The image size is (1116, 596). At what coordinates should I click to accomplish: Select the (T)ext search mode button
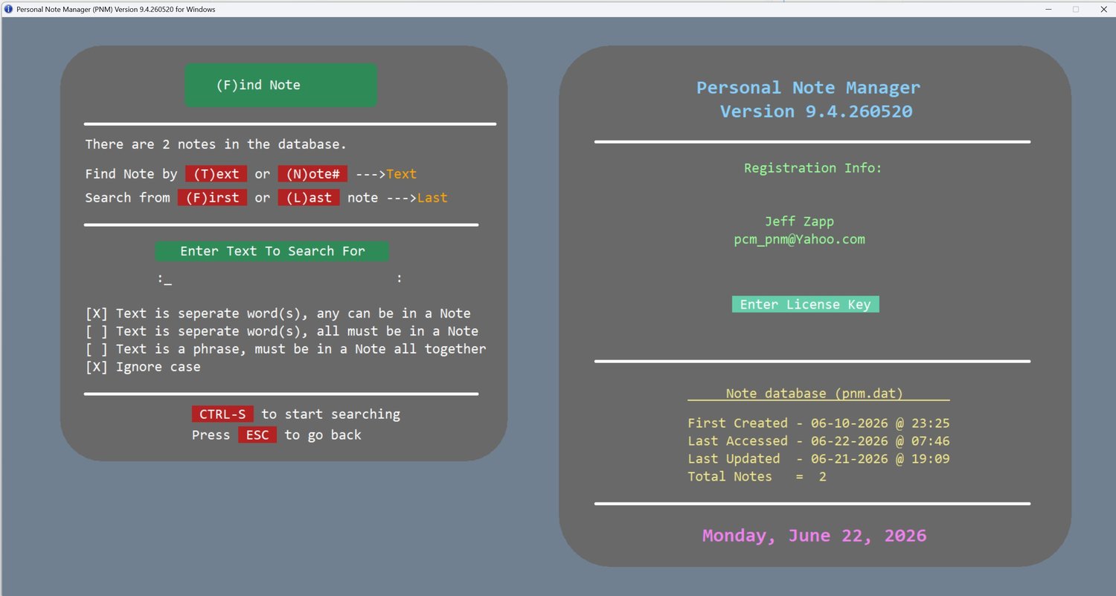[x=216, y=174]
